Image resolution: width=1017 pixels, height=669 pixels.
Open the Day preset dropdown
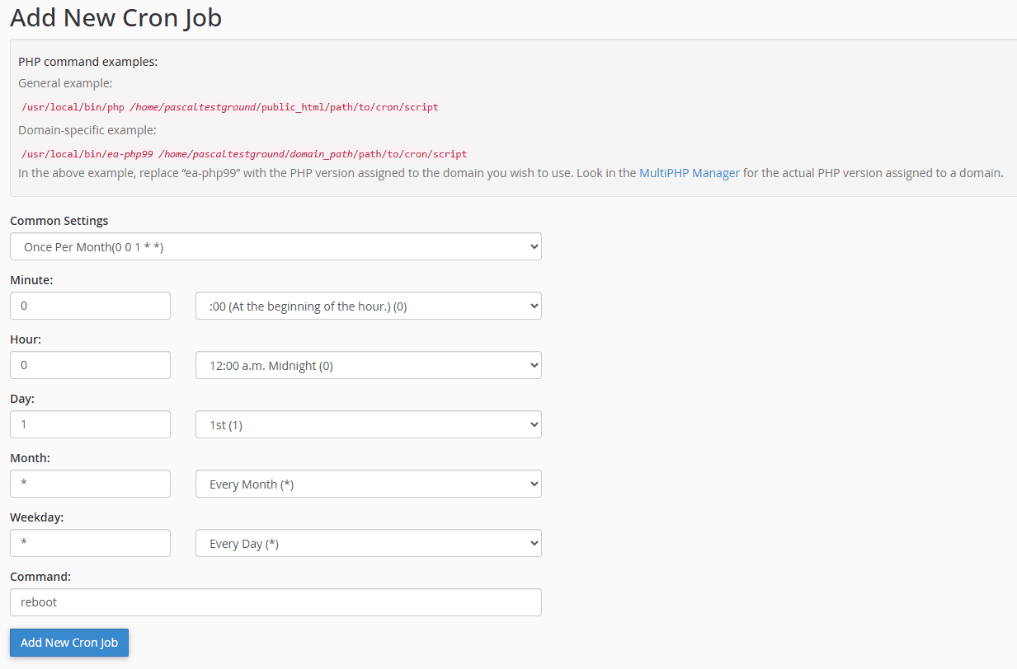pos(368,423)
